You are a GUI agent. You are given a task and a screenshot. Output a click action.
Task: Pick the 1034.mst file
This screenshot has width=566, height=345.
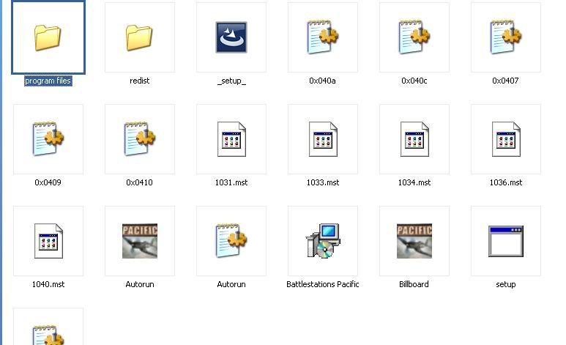pos(414,139)
